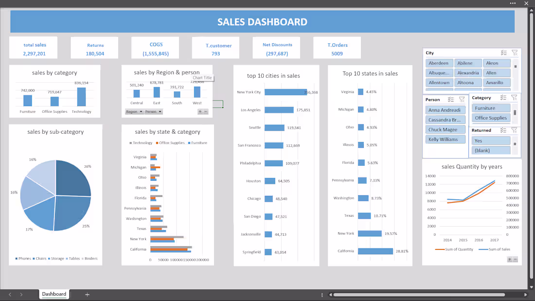Image resolution: width=535 pixels, height=301 pixels.
Task: Click the expand entire field plus button
Action: tap(200, 111)
